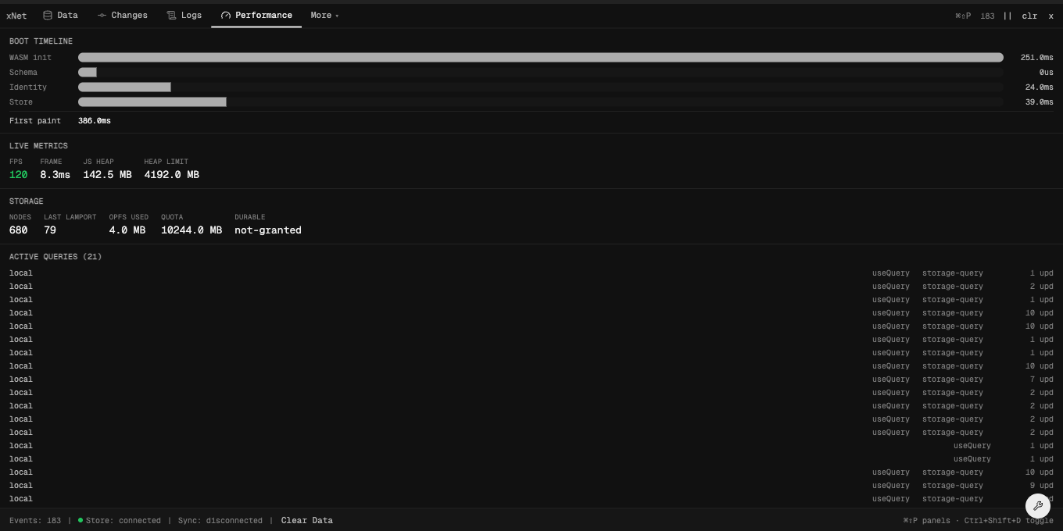The width and height of the screenshot is (1063, 531).
Task: Select the Performance tab
Action: [256, 15]
